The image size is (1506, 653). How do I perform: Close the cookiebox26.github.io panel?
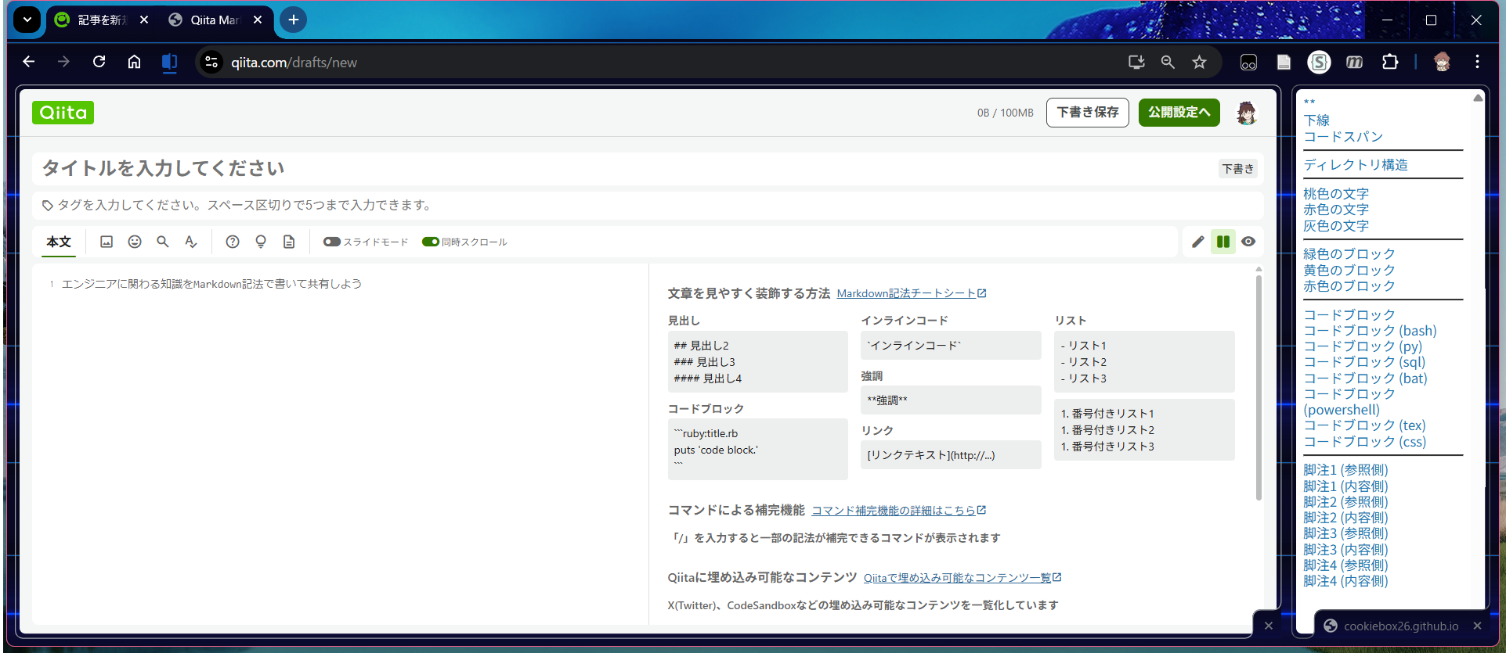(x=1477, y=626)
